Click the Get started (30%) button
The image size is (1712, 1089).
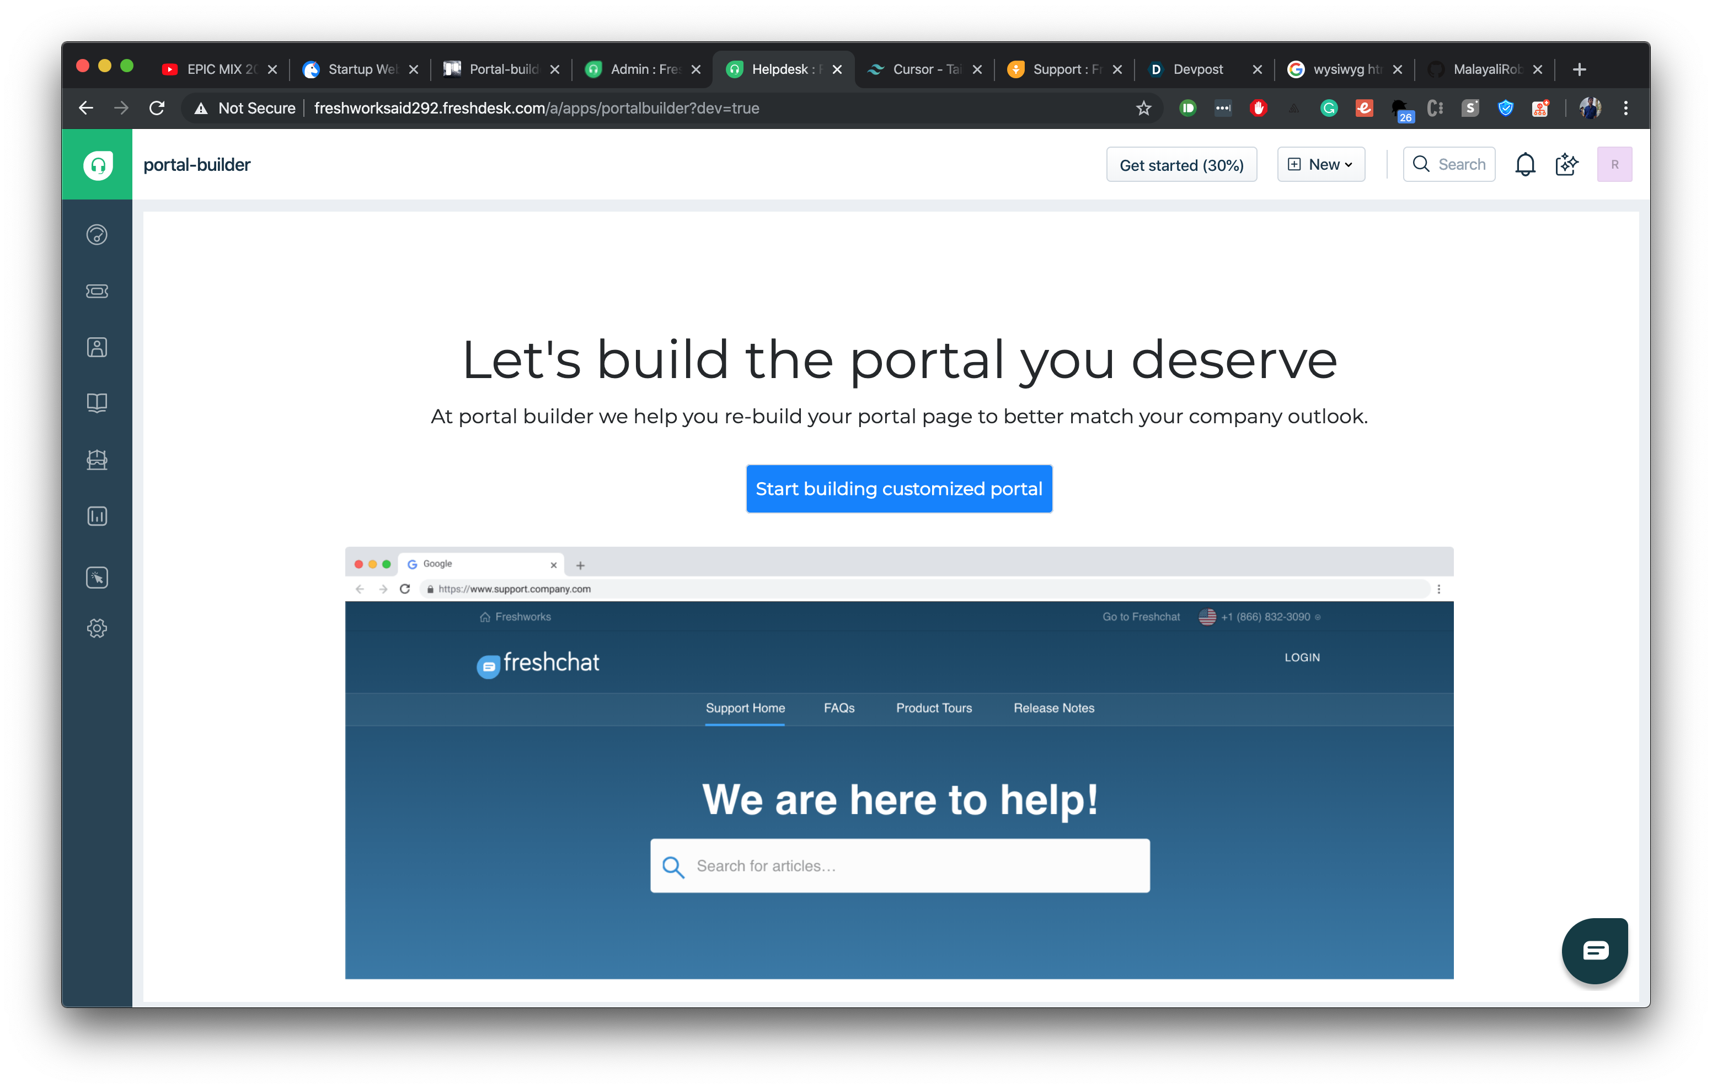click(1181, 165)
